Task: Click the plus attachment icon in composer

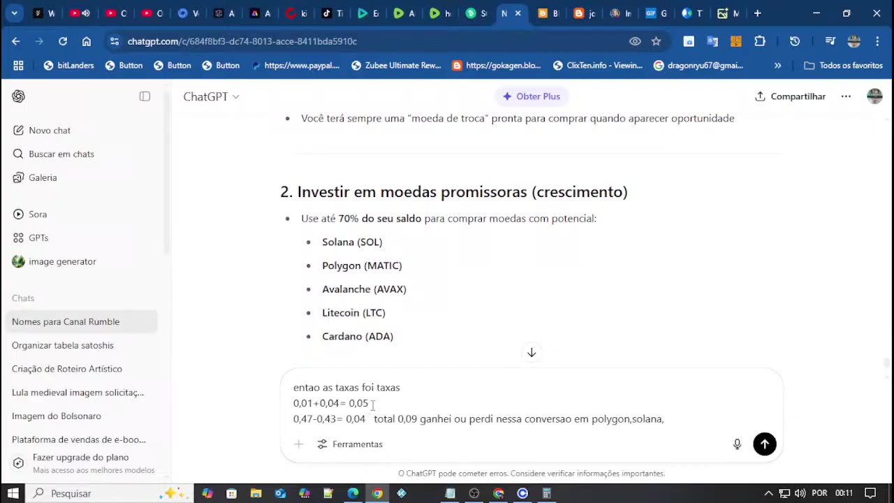Action: click(x=298, y=444)
